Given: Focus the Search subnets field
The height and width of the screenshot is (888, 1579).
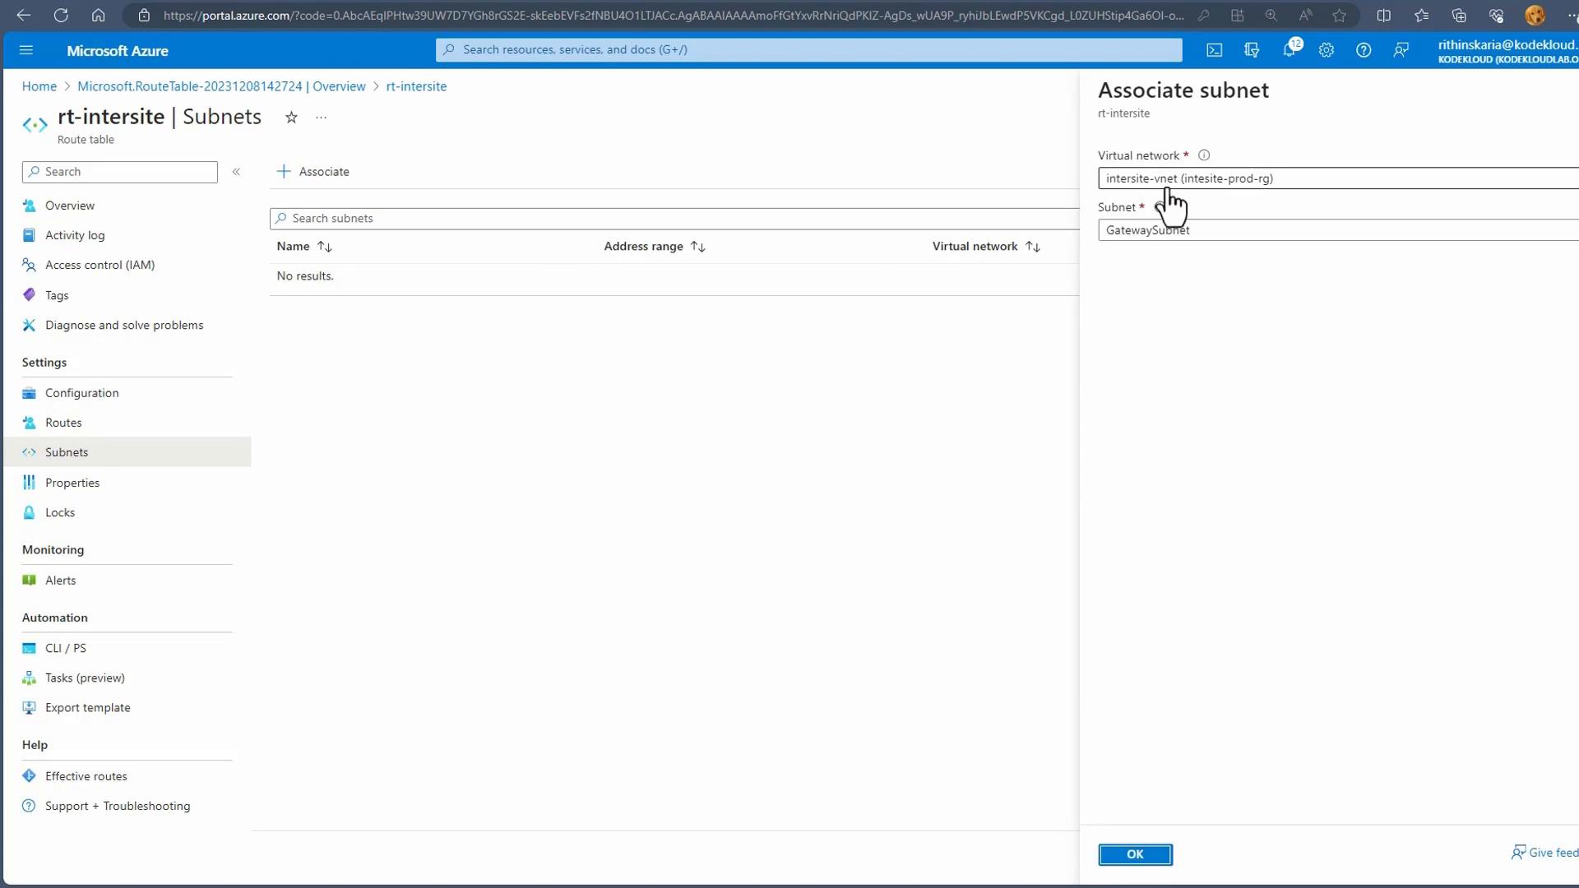Looking at the screenshot, I should (x=674, y=219).
